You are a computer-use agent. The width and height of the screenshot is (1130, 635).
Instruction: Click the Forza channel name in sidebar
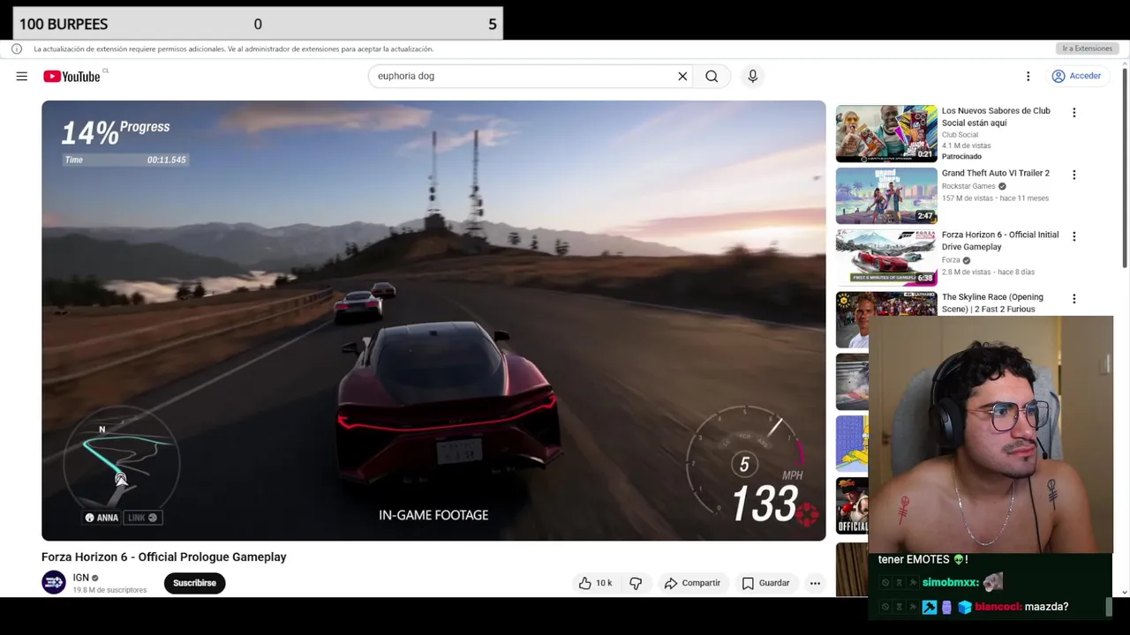coord(951,260)
